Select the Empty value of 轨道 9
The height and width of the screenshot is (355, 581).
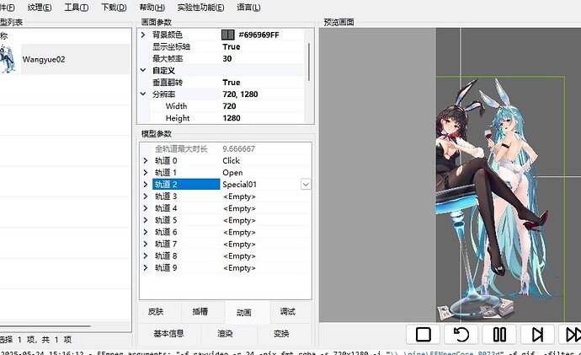(239, 267)
